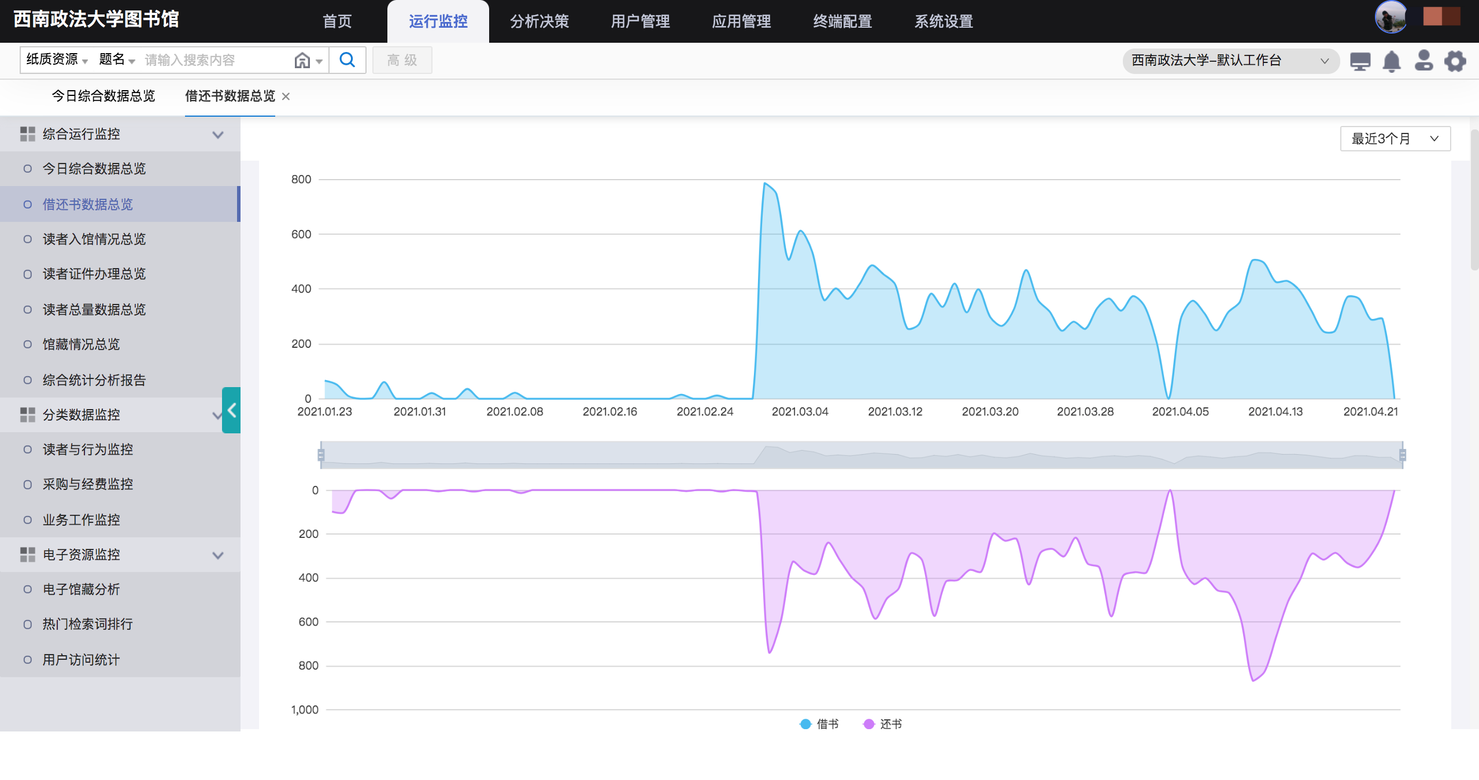Open 热门检索词排行 in the sidebar
This screenshot has width=1479, height=780.
87,624
